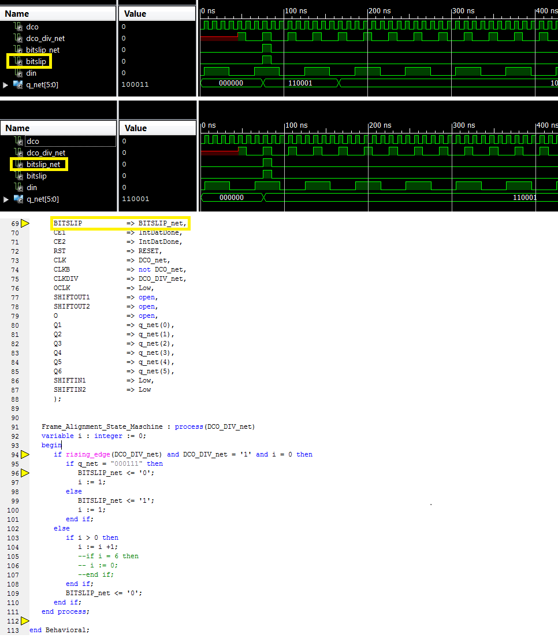558x642 pixels.
Task: Click 110001 bus segment in top waveform
Action: (300, 83)
